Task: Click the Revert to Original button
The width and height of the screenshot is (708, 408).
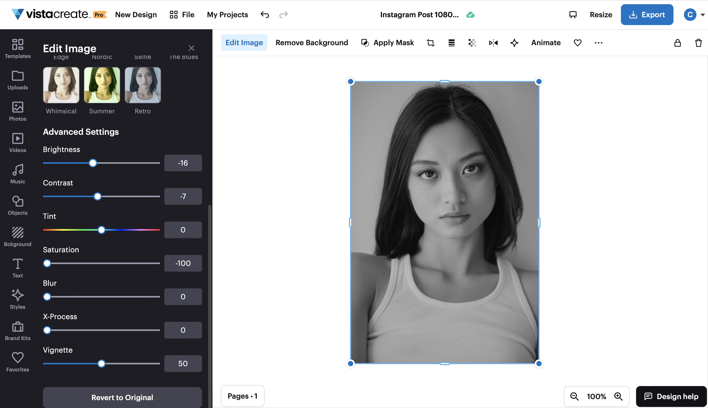Action: tap(122, 397)
